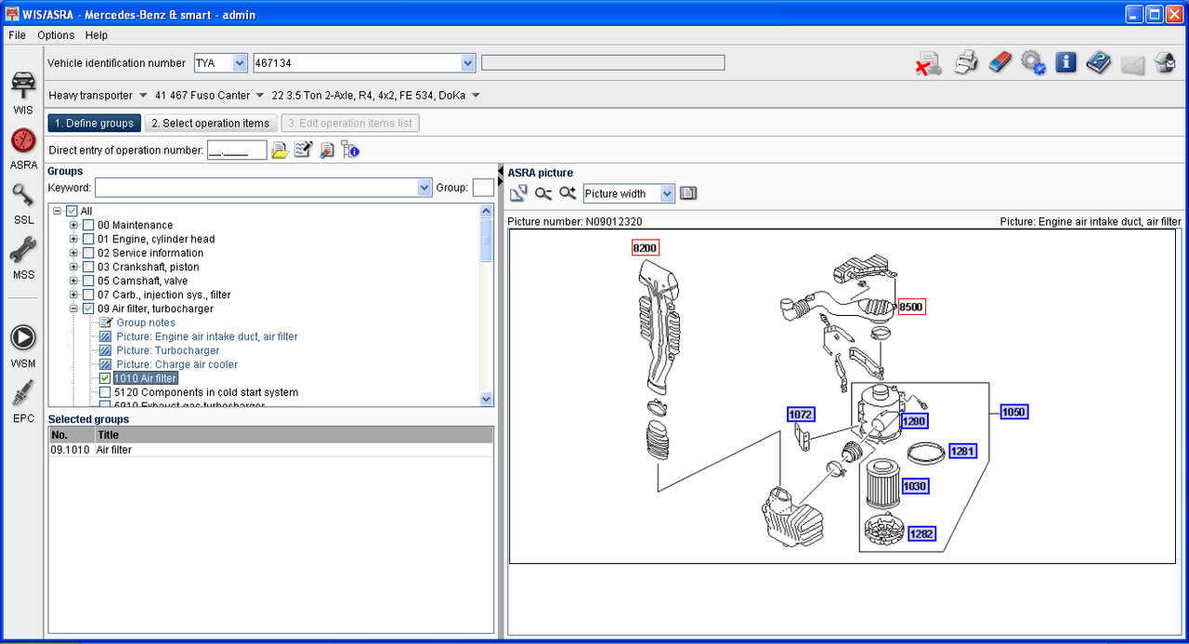Click the notes pencil icon beside operation number
Viewport: 1189px width, 644px height.
click(303, 150)
